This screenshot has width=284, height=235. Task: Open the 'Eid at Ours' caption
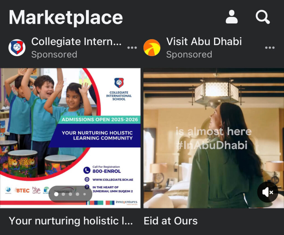point(171,221)
